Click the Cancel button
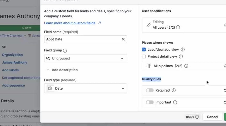The image size is (226, 126). click(212, 117)
